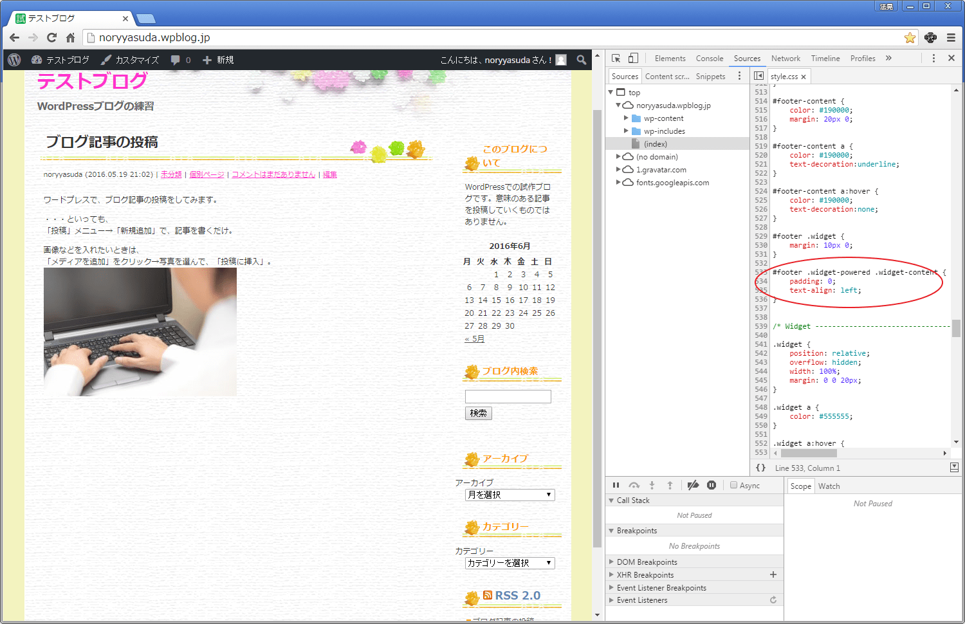Click the bookmark star in address bar
This screenshot has width=965, height=624.
[910, 37]
